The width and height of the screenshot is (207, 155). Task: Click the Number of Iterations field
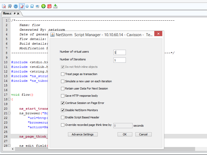point(120,60)
